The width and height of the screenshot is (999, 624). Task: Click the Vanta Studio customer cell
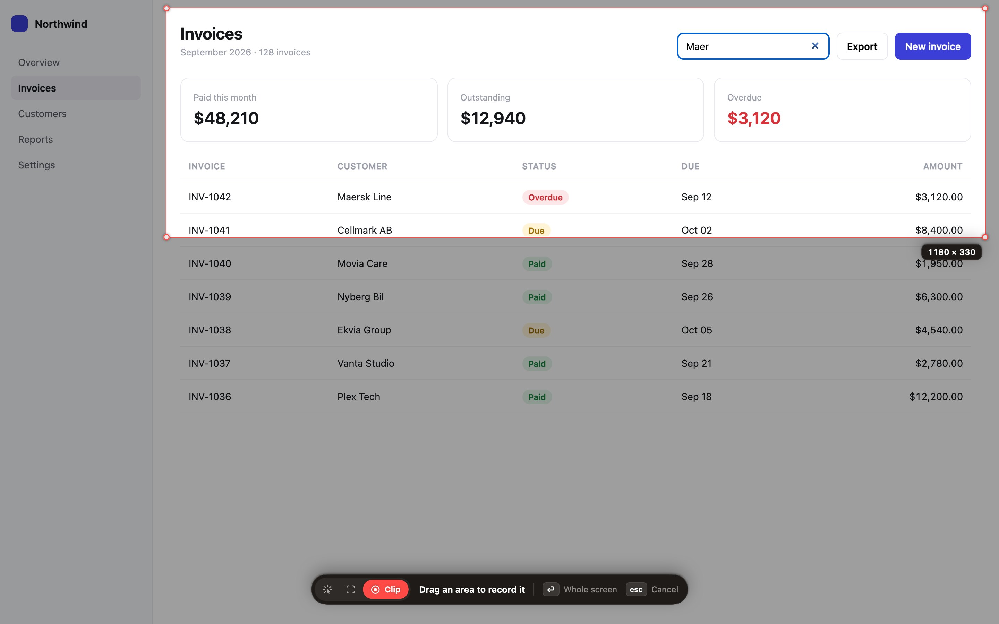[x=366, y=363]
